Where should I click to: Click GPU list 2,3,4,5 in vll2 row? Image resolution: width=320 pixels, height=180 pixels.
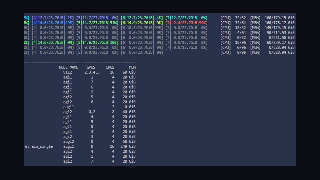pyautogui.click(x=92, y=72)
